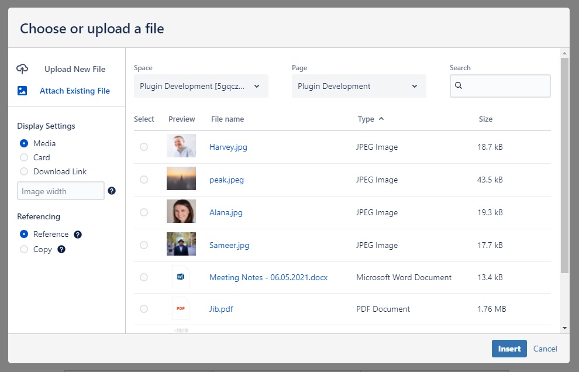Expand the Page dropdown
This screenshot has height=372, width=579.
tap(359, 86)
